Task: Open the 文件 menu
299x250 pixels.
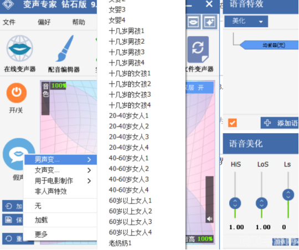Action: (9, 22)
